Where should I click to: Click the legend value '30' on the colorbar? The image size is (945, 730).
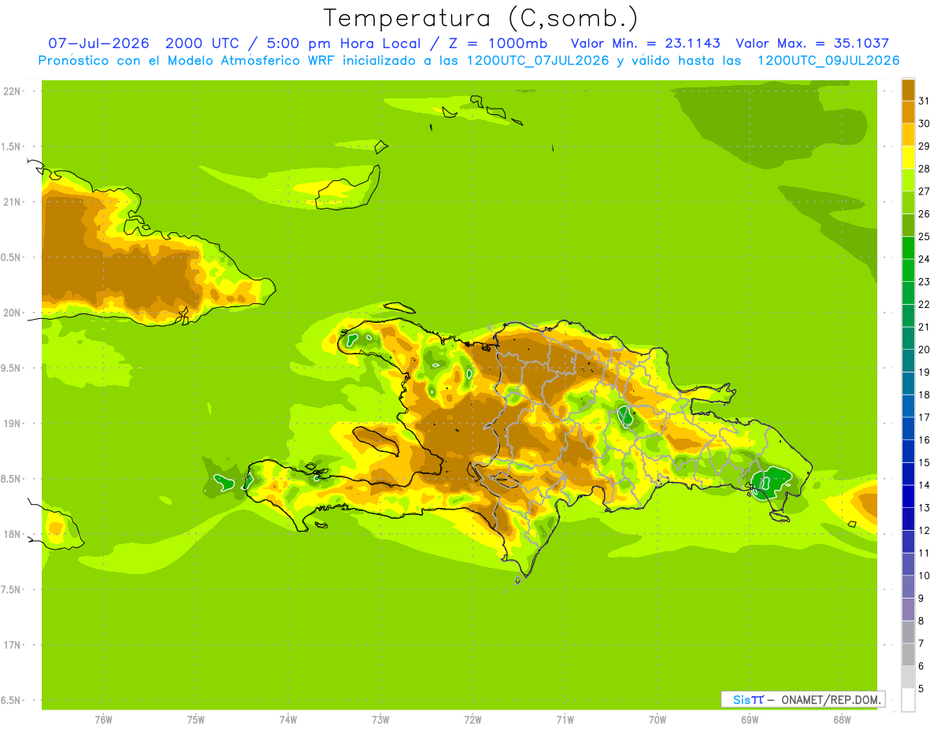coord(925,124)
